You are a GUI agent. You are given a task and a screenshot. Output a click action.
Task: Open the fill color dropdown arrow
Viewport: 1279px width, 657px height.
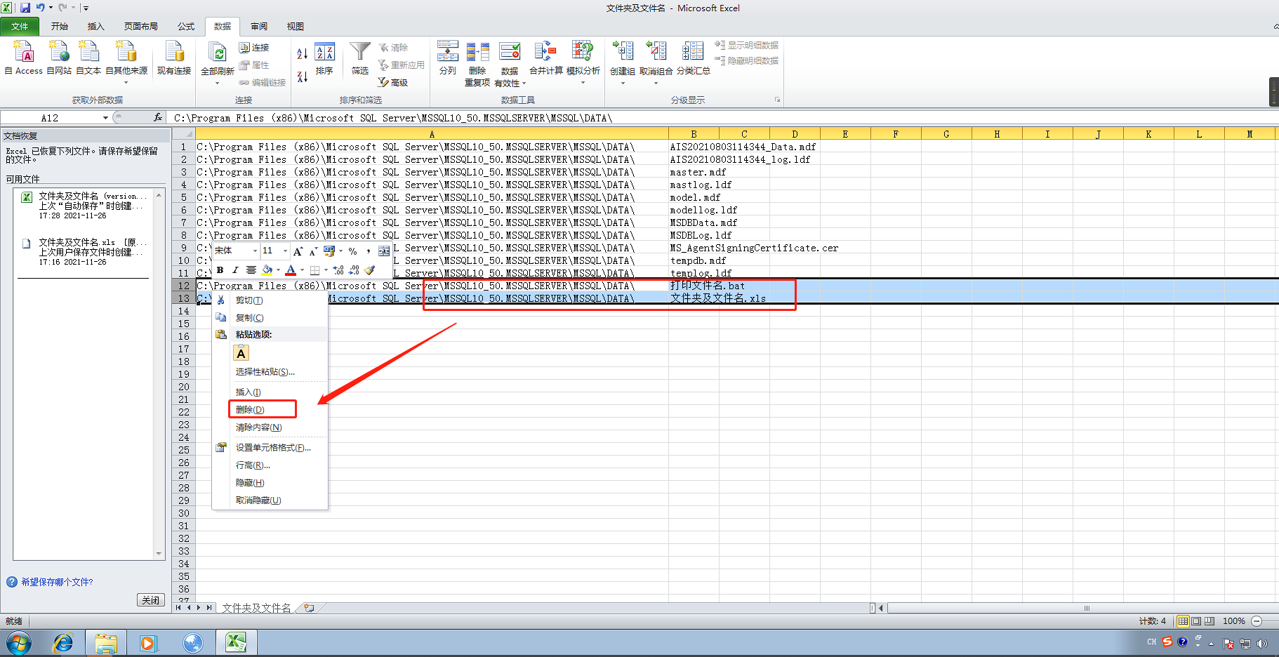pyautogui.click(x=278, y=270)
